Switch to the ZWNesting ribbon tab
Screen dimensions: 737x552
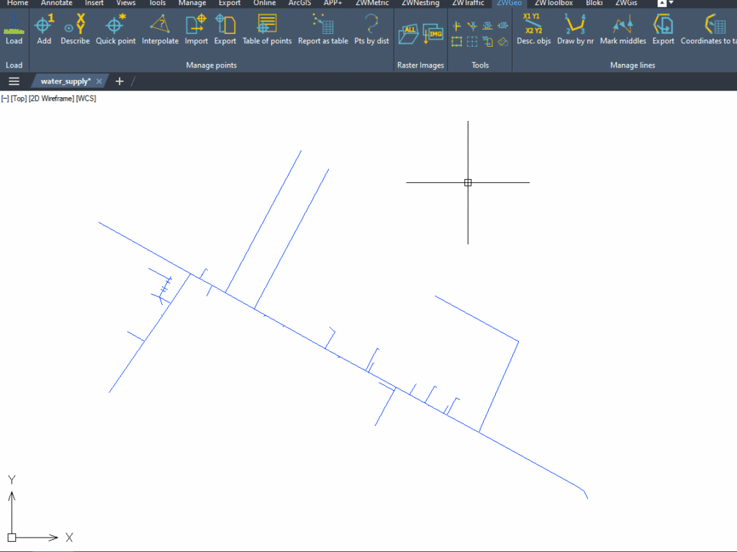click(x=420, y=3)
